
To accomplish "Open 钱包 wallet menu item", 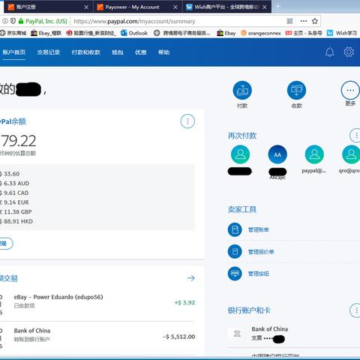I will (x=118, y=52).
